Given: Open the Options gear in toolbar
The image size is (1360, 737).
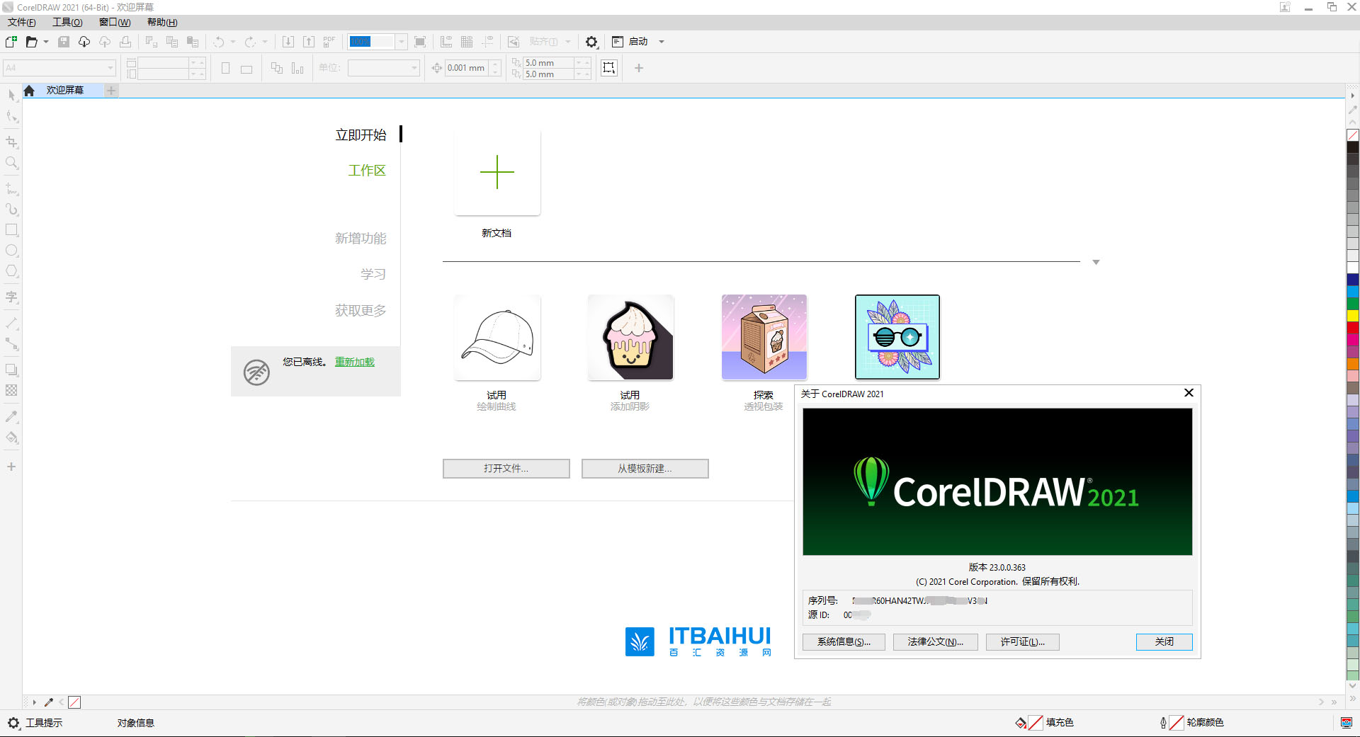Looking at the screenshot, I should (591, 42).
